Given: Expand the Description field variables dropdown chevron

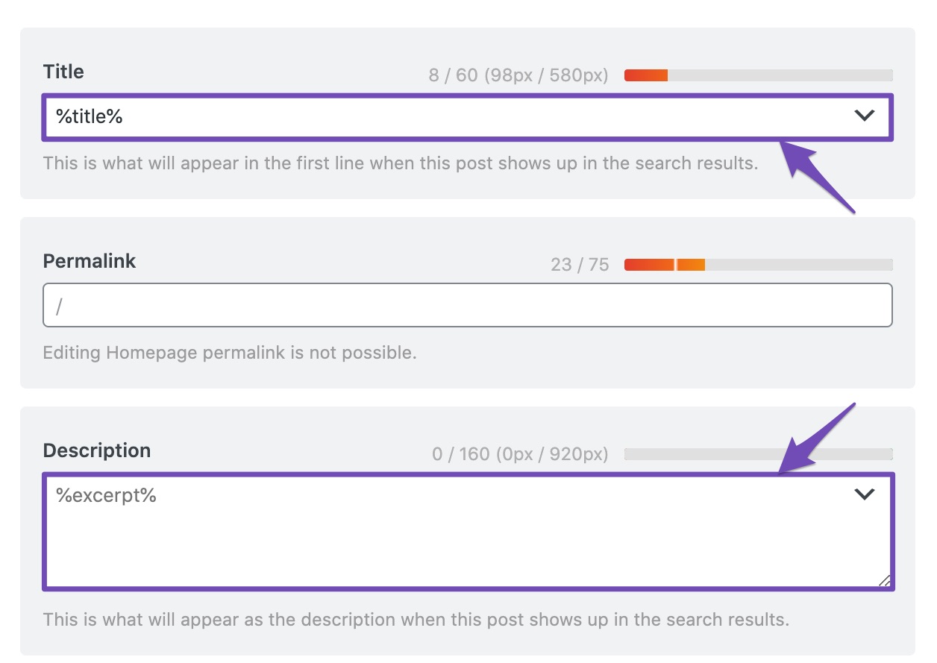Looking at the screenshot, I should point(864,494).
